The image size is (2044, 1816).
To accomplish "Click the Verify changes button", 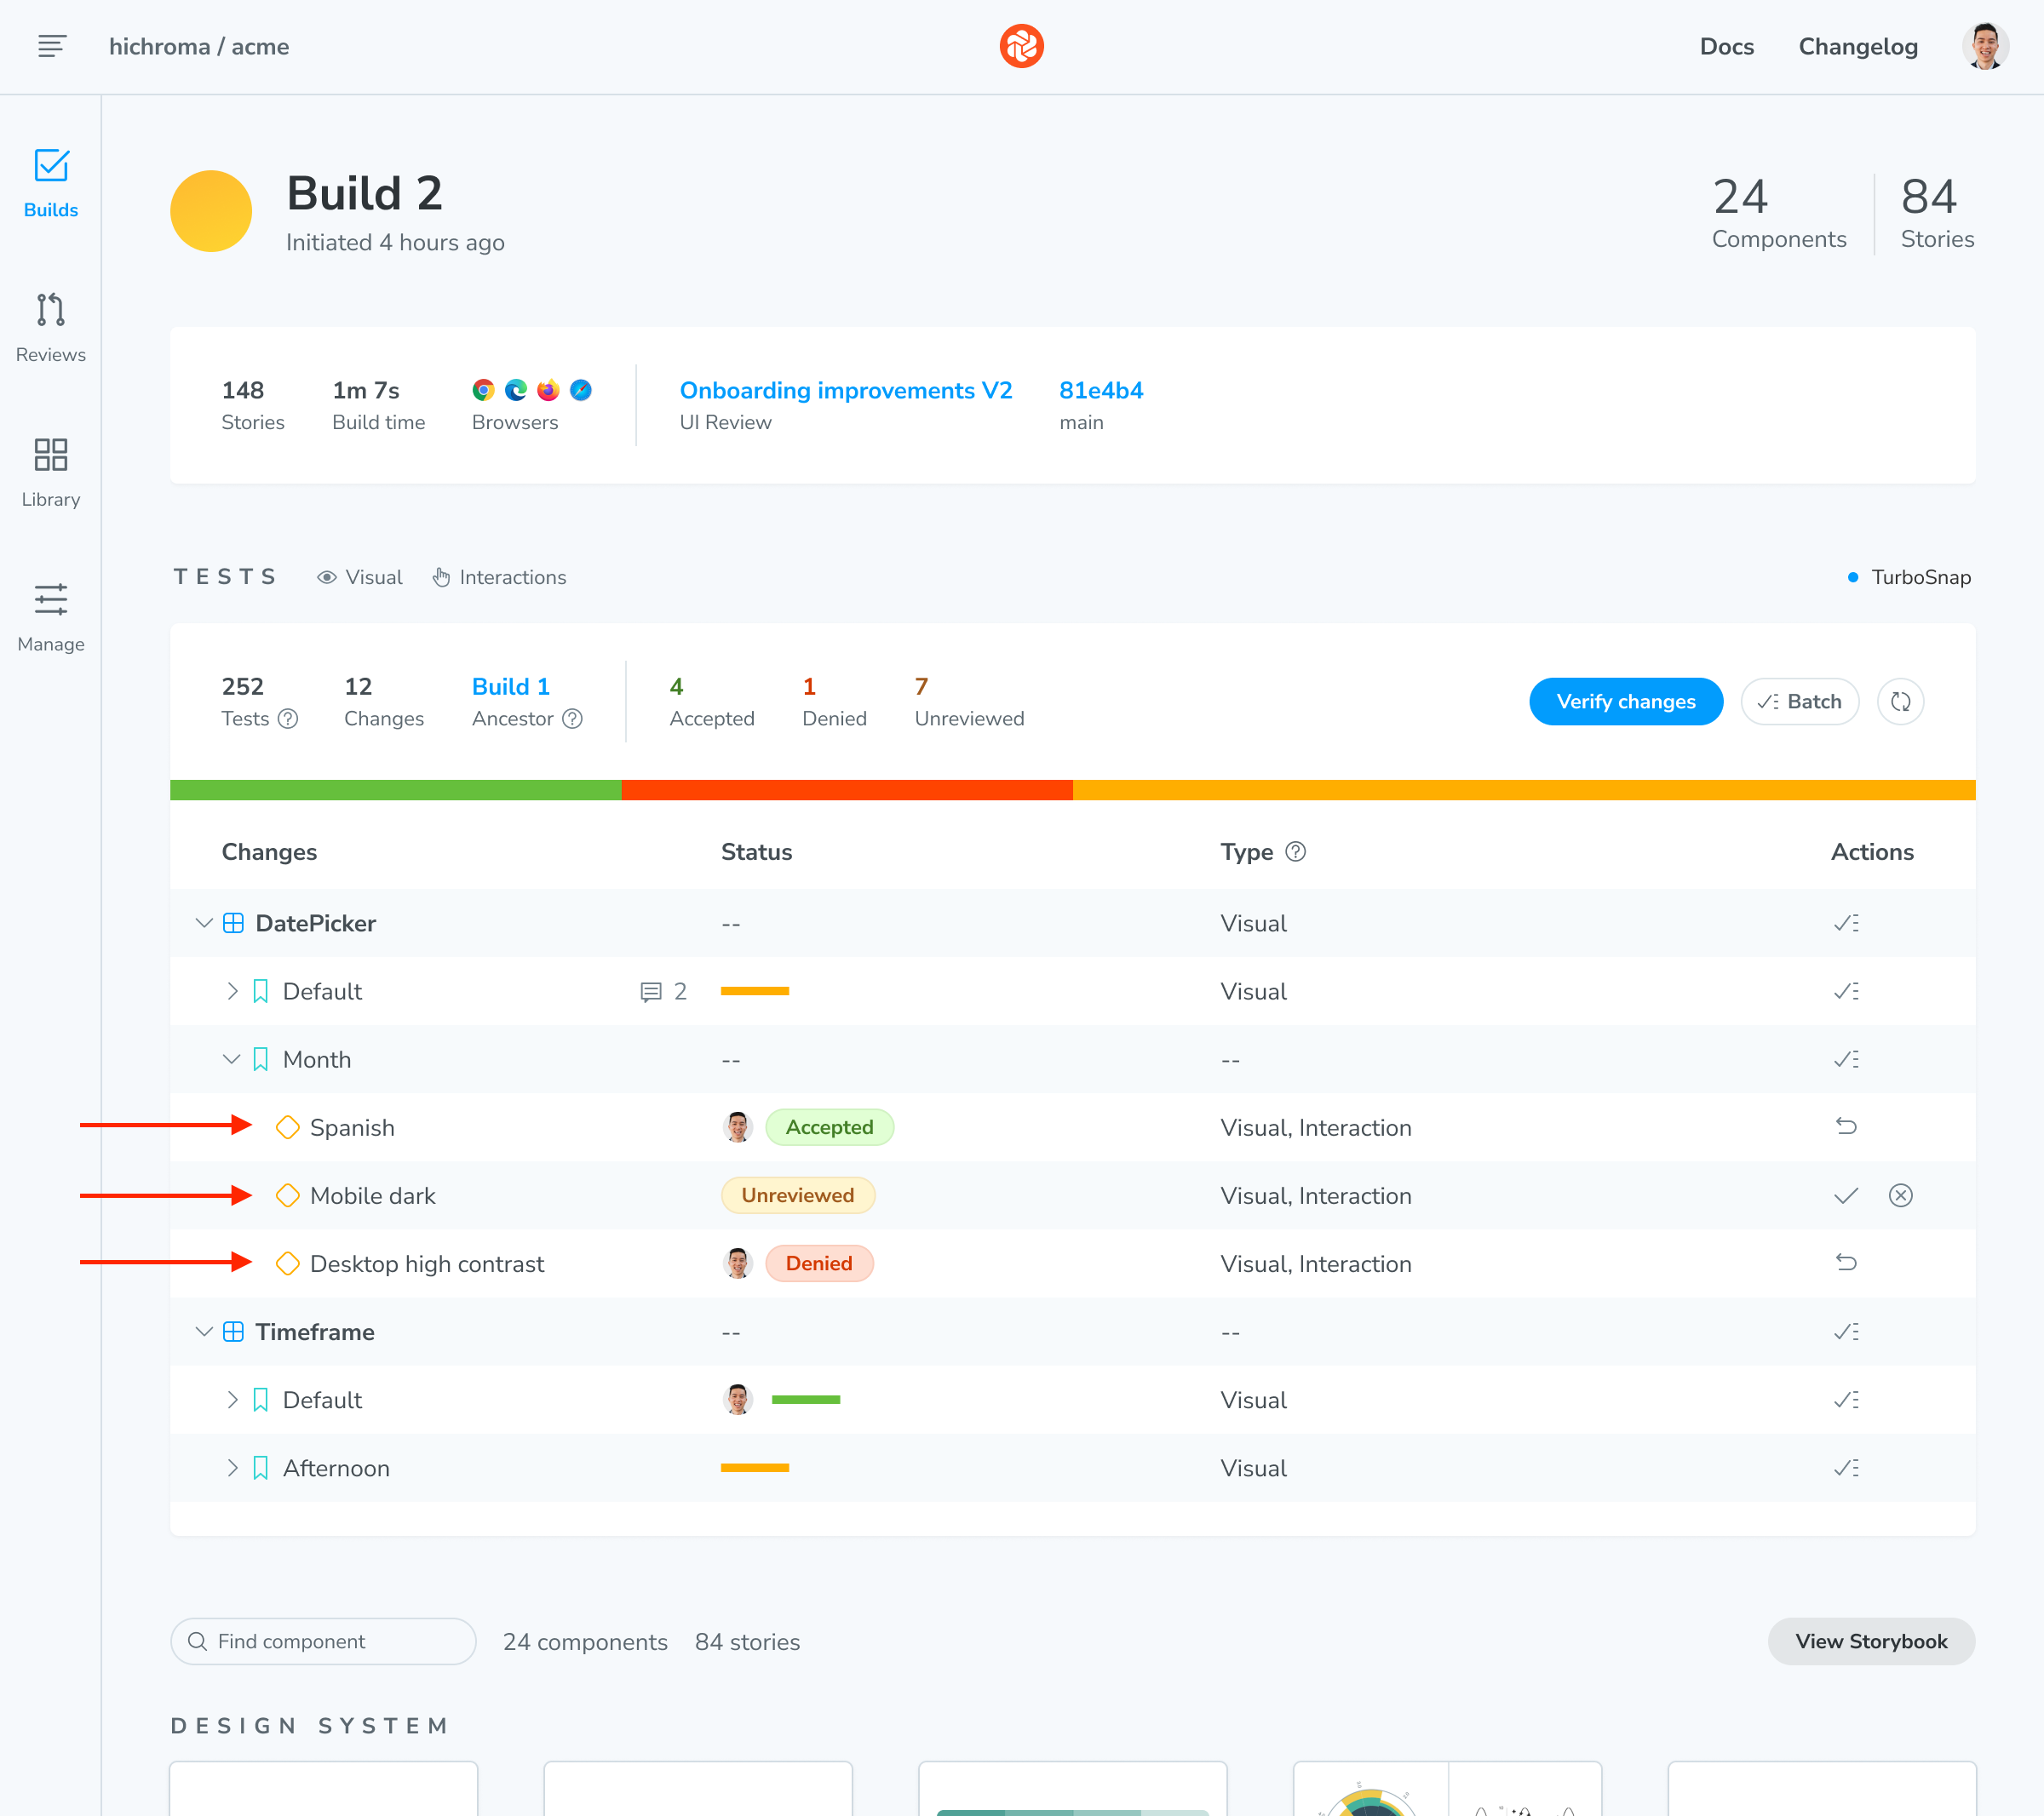I will [x=1625, y=702].
